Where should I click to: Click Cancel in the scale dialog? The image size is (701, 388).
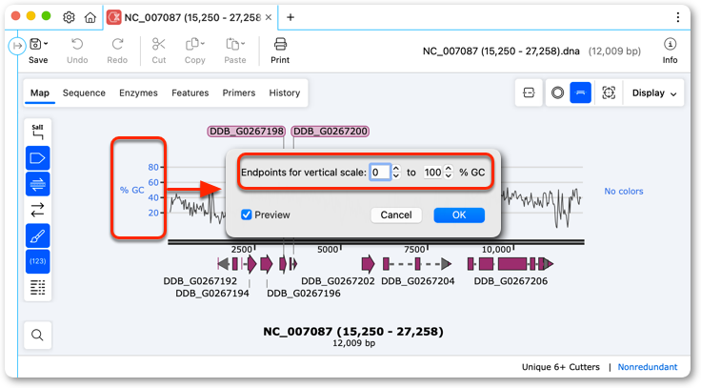(396, 214)
